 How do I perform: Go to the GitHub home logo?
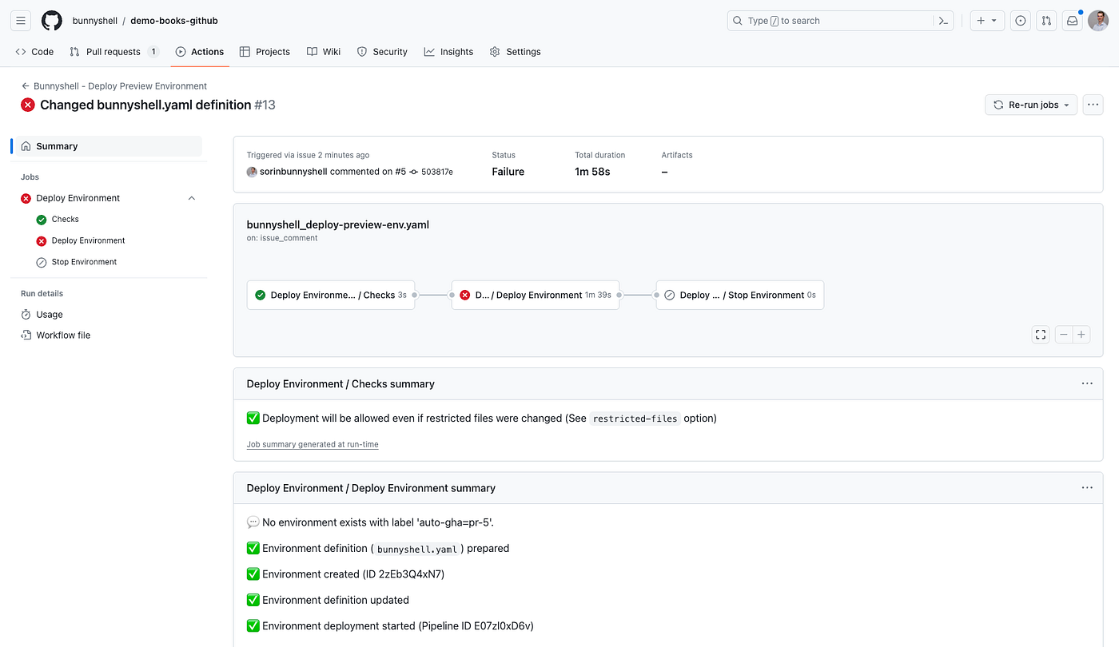click(52, 21)
